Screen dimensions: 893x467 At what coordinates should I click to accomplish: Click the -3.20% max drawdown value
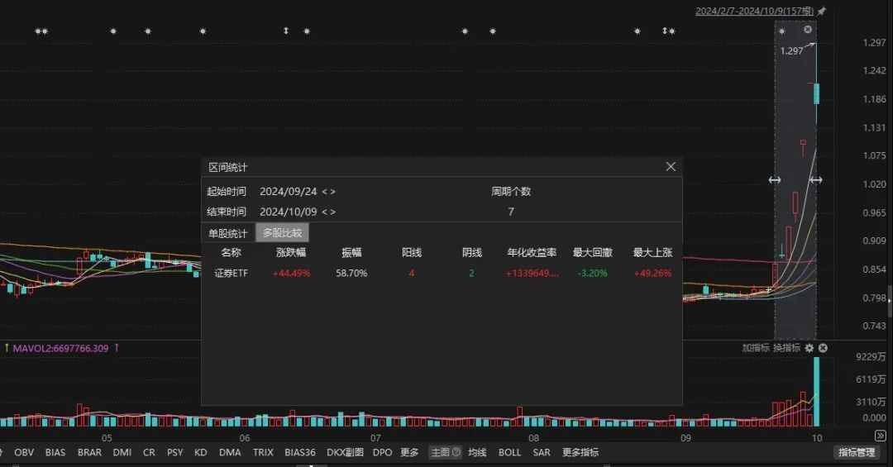pyautogui.click(x=592, y=274)
